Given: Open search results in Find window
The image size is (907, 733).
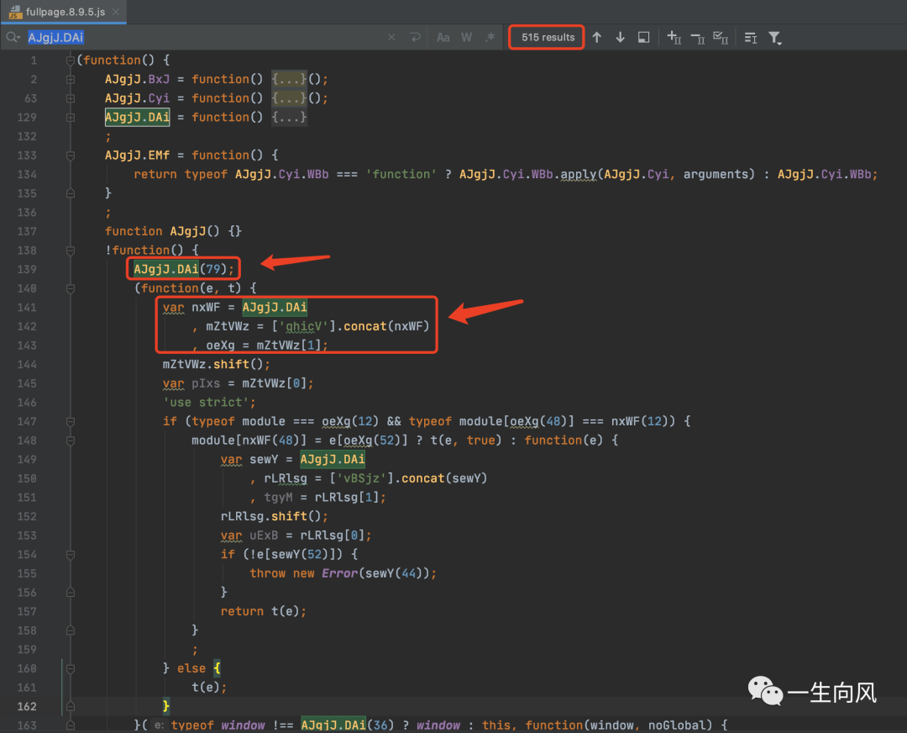Looking at the screenshot, I should click(x=643, y=38).
